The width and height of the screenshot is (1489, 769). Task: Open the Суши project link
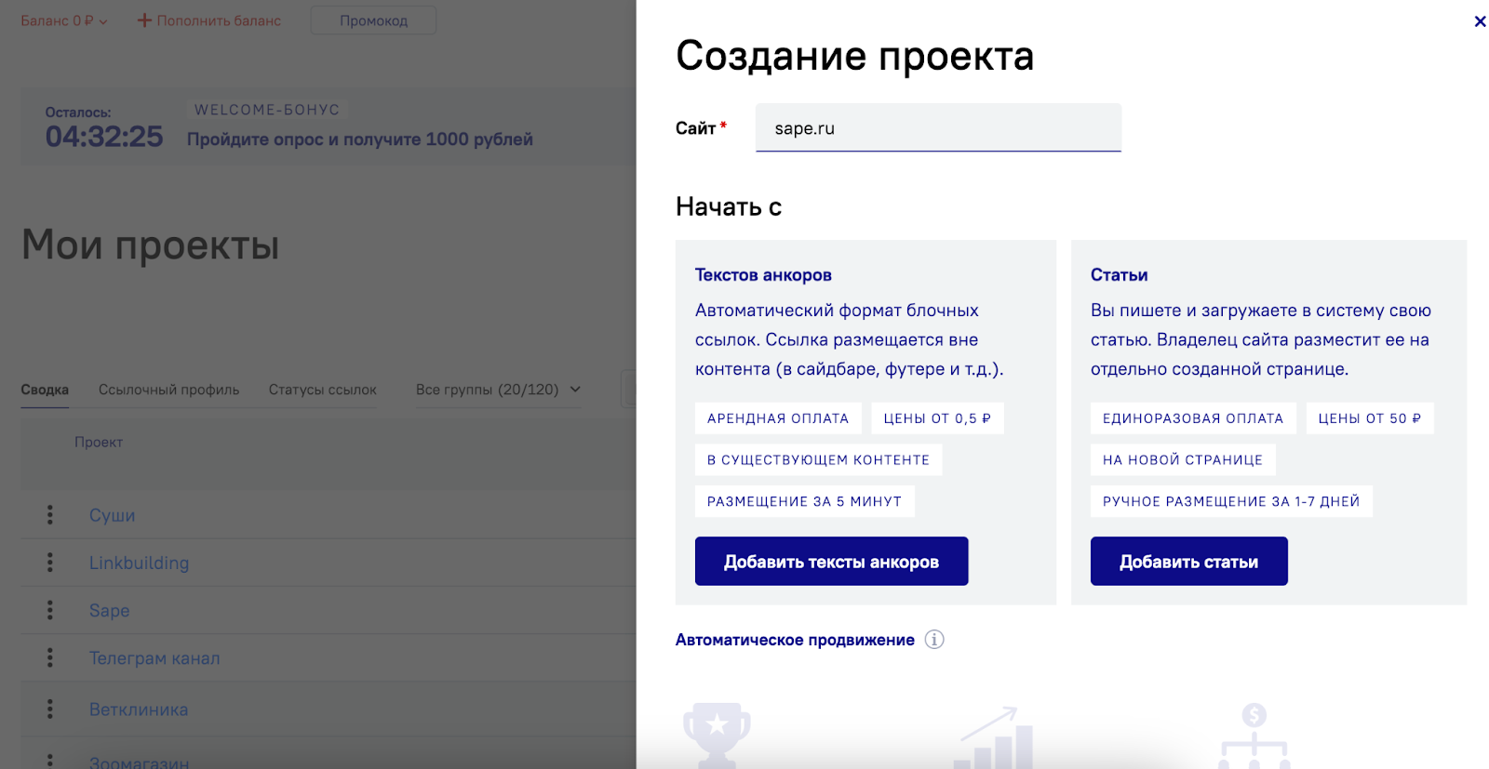[112, 515]
